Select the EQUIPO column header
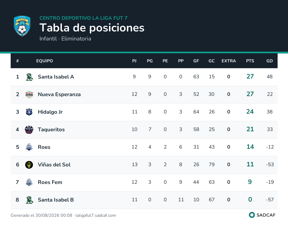This screenshot has width=288, height=229. pyautogui.click(x=45, y=61)
